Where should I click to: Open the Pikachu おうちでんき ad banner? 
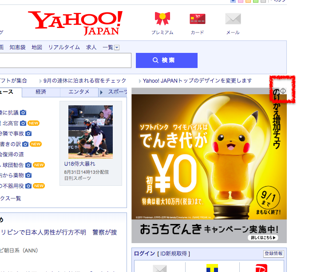click(x=209, y=165)
